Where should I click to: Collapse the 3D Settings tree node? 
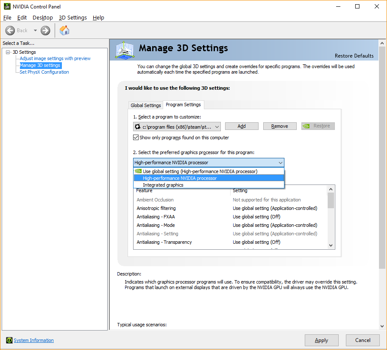point(8,52)
